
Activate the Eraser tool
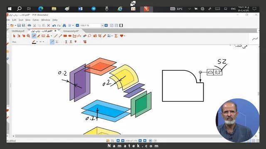tap(85, 36)
